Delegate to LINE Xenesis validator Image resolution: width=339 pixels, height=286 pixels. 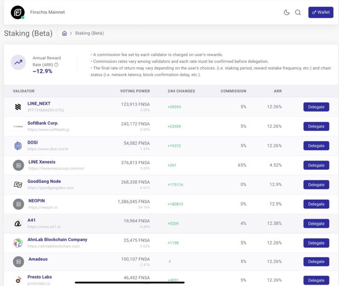pyautogui.click(x=316, y=165)
